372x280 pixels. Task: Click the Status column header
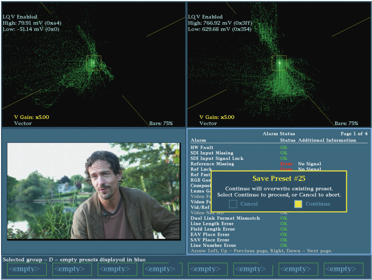pyautogui.click(x=288, y=140)
